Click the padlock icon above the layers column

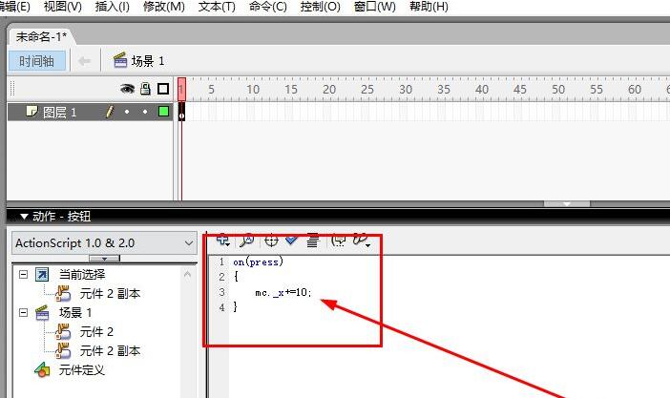145,89
